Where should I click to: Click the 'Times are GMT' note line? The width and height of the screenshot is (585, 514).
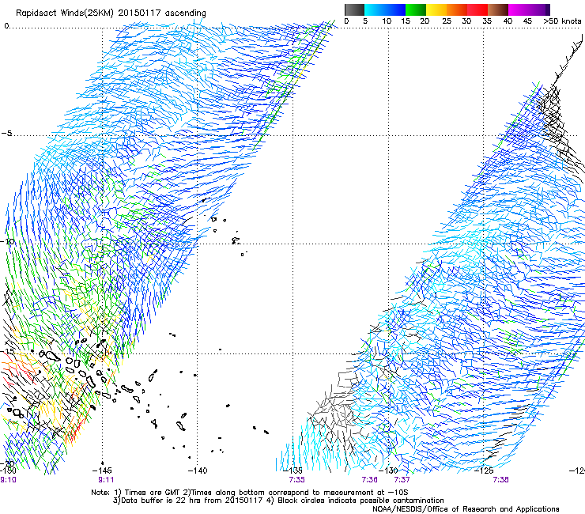click(x=249, y=493)
